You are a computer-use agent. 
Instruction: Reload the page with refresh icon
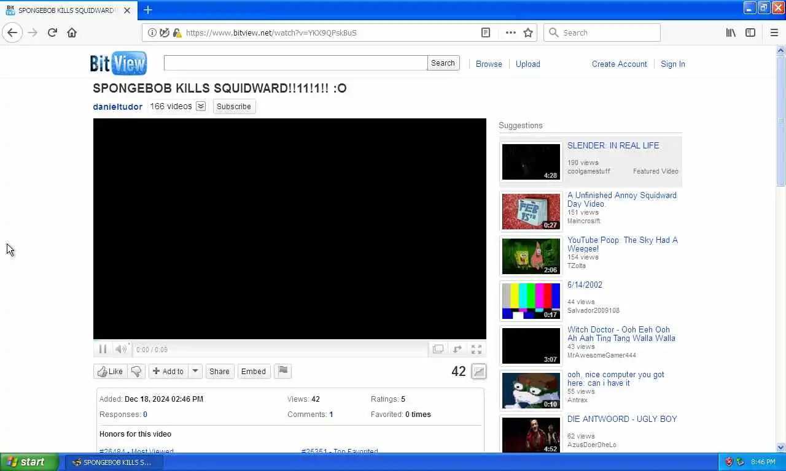tap(52, 33)
